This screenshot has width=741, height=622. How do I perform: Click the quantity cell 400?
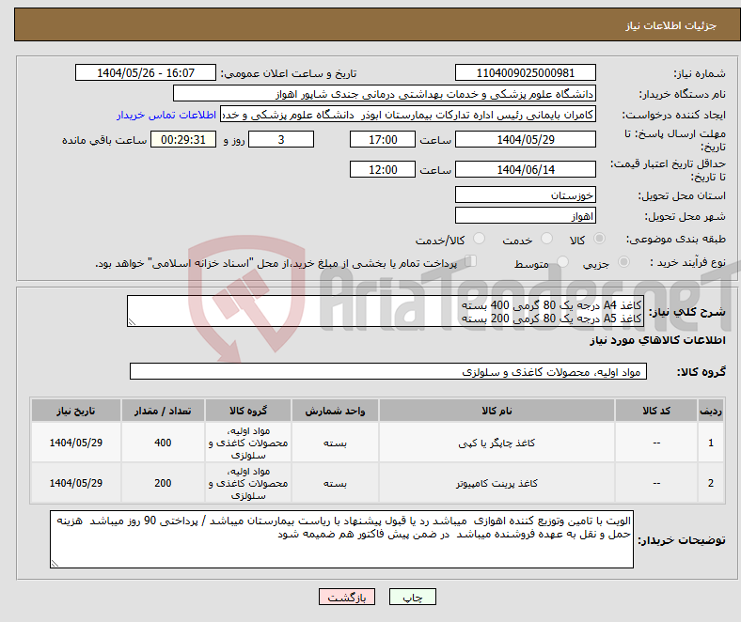click(x=163, y=443)
